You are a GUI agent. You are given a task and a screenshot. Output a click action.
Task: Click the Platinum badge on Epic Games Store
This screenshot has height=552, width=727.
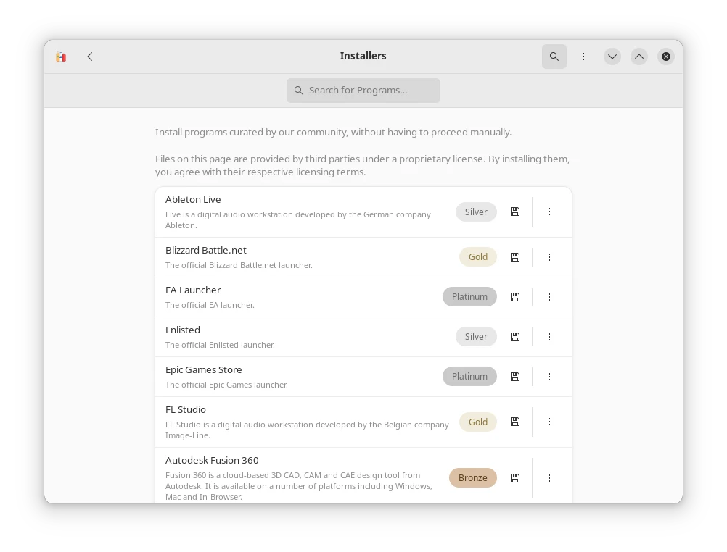tap(469, 377)
